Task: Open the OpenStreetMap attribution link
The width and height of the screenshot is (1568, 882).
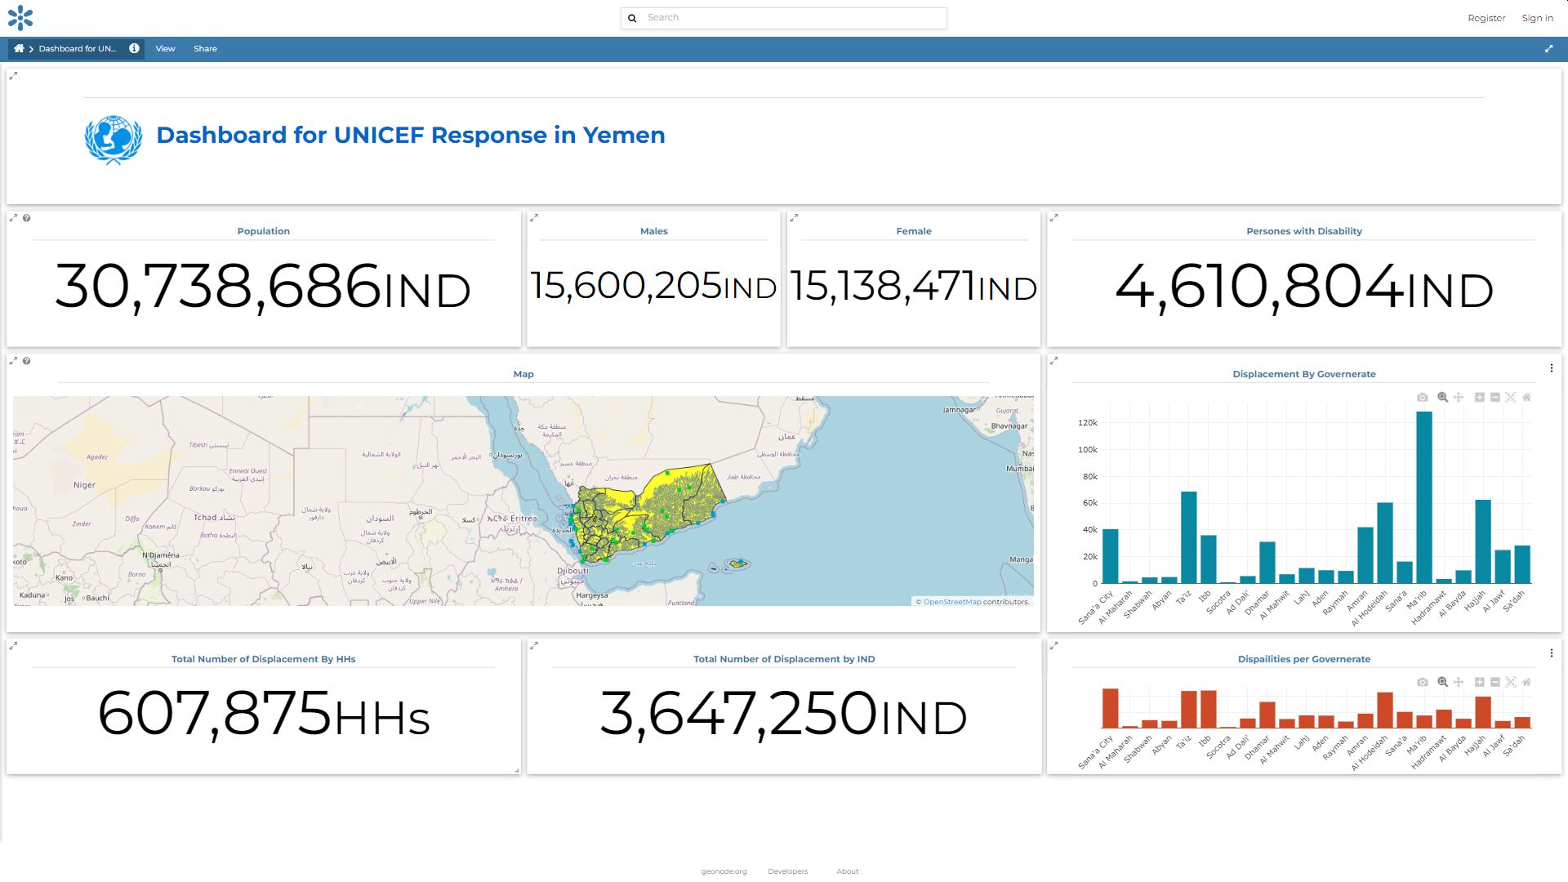Action: coord(952,602)
